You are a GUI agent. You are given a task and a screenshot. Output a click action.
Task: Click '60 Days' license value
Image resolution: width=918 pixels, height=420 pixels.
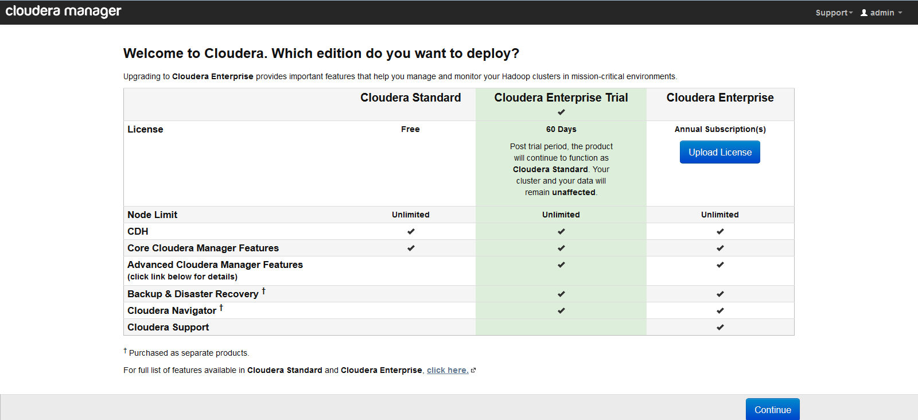tap(561, 129)
